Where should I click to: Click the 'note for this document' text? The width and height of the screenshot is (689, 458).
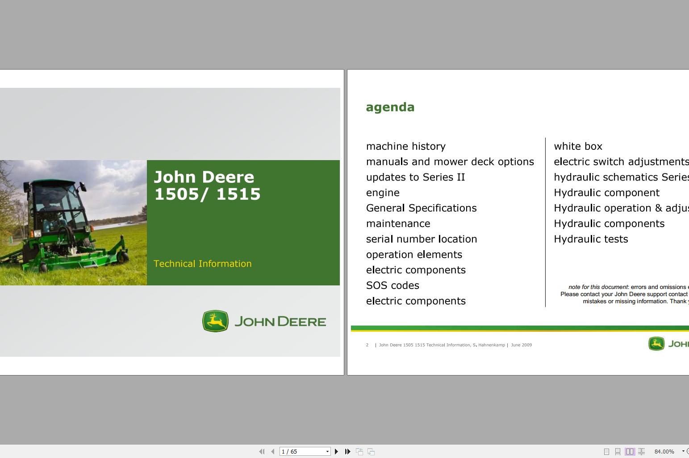[x=598, y=287]
